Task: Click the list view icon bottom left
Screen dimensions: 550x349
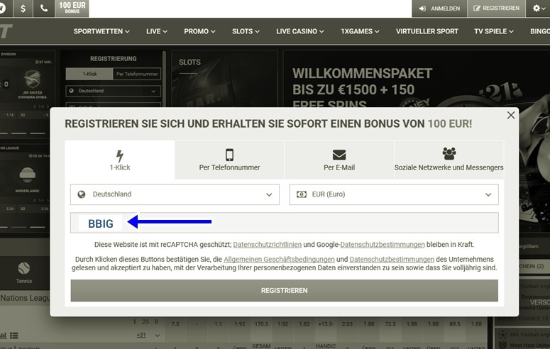Action: pyautogui.click(x=14, y=336)
